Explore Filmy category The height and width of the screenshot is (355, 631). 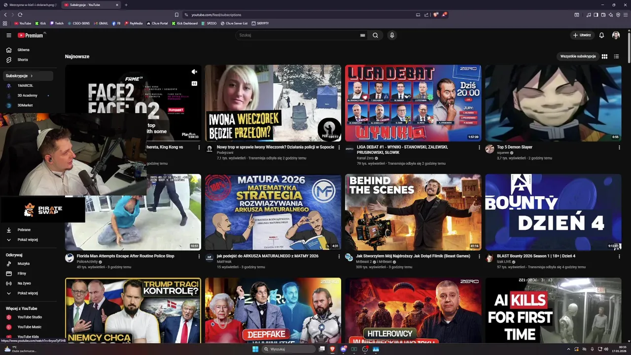[28, 273]
